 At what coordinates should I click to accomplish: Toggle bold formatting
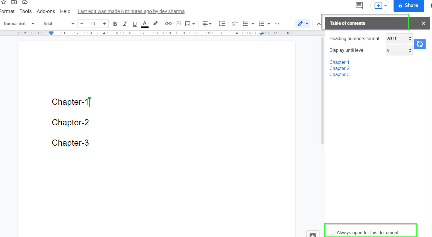[x=115, y=24]
